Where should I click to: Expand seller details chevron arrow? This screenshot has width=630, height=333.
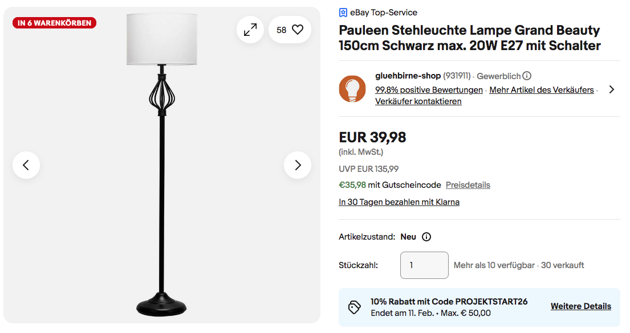611,89
